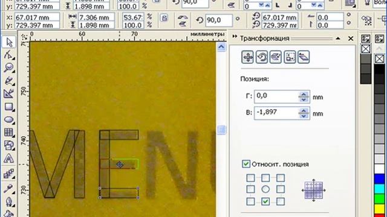The width and height of the screenshot is (387, 217).
Task: Pick the black color swatch
Action: point(379,69)
